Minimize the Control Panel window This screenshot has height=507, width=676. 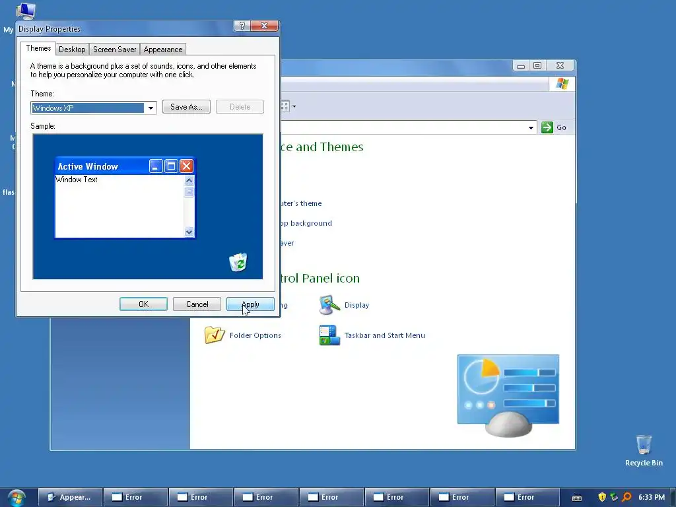point(521,65)
